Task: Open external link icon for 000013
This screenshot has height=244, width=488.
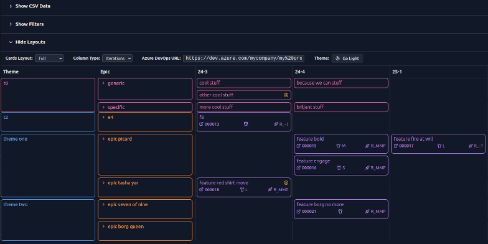Action: point(201,124)
